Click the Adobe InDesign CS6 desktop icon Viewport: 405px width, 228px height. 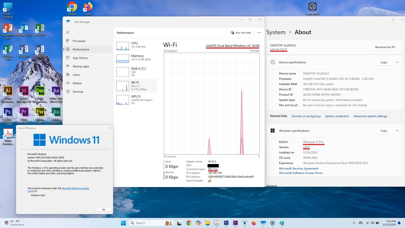tap(24, 95)
